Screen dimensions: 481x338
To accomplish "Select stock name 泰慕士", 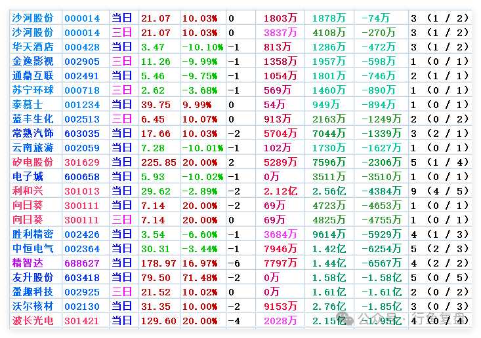I will click(28, 104).
